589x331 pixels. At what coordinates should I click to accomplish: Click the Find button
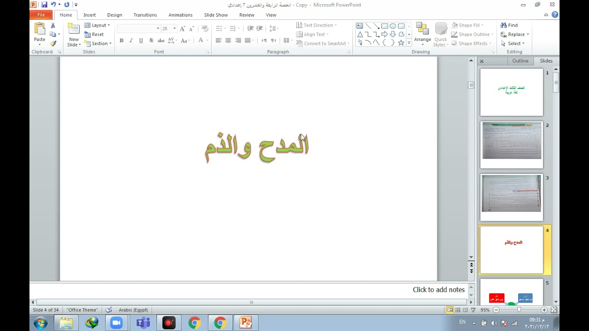[x=509, y=25]
